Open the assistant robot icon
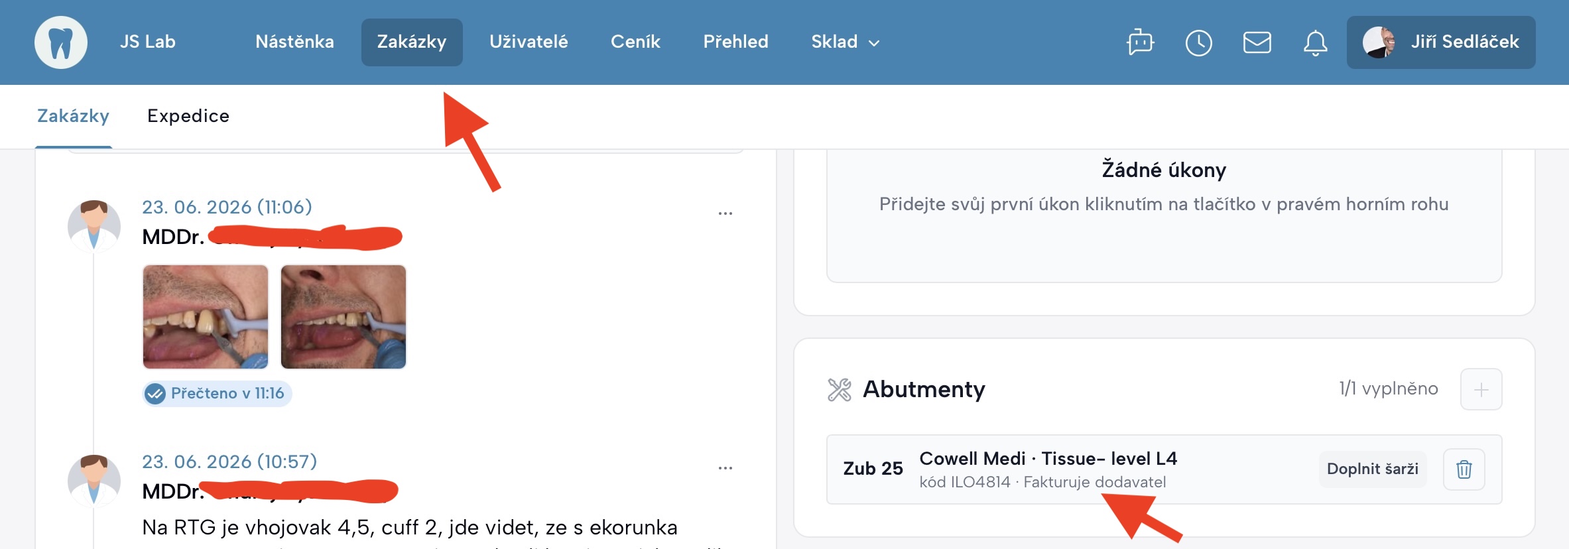The height and width of the screenshot is (549, 1569). pos(1140,42)
